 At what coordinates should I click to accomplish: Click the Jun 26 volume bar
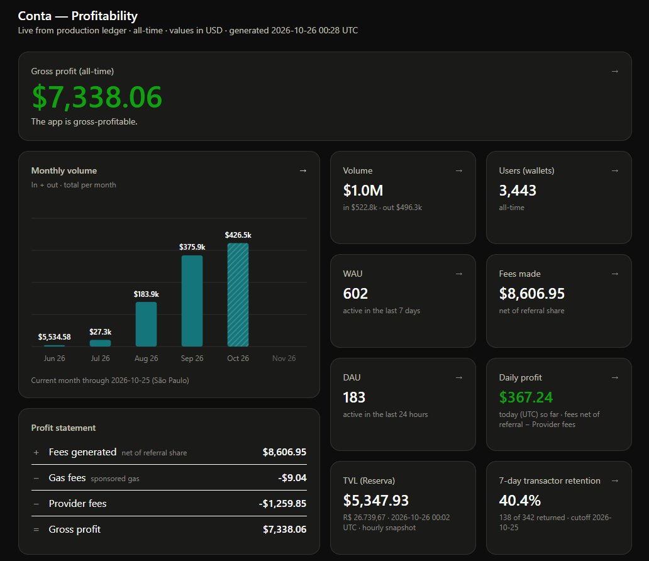pyautogui.click(x=54, y=345)
